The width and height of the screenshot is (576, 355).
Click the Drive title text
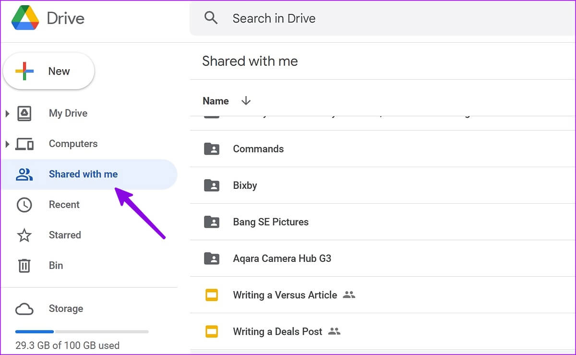point(66,18)
